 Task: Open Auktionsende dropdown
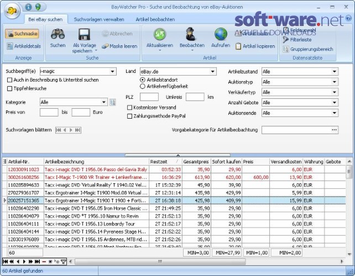click(335, 113)
